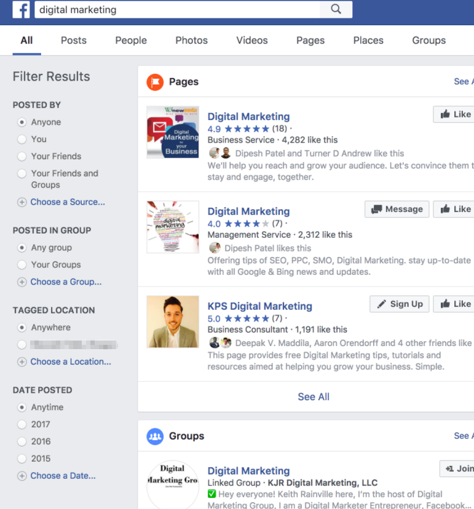Click Sign Up on KPS Digital Marketing
Screen dimensions: 474x509
400,304
